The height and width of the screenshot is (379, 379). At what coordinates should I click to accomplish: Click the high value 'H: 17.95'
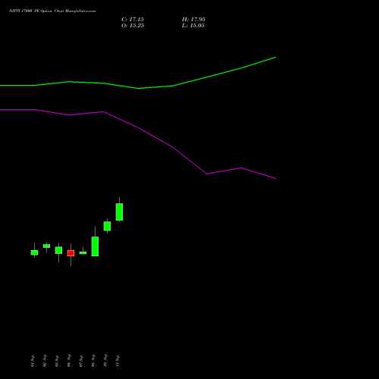193,20
